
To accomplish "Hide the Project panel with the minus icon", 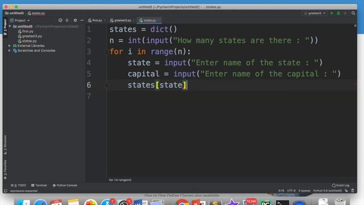I will click(x=82, y=20).
